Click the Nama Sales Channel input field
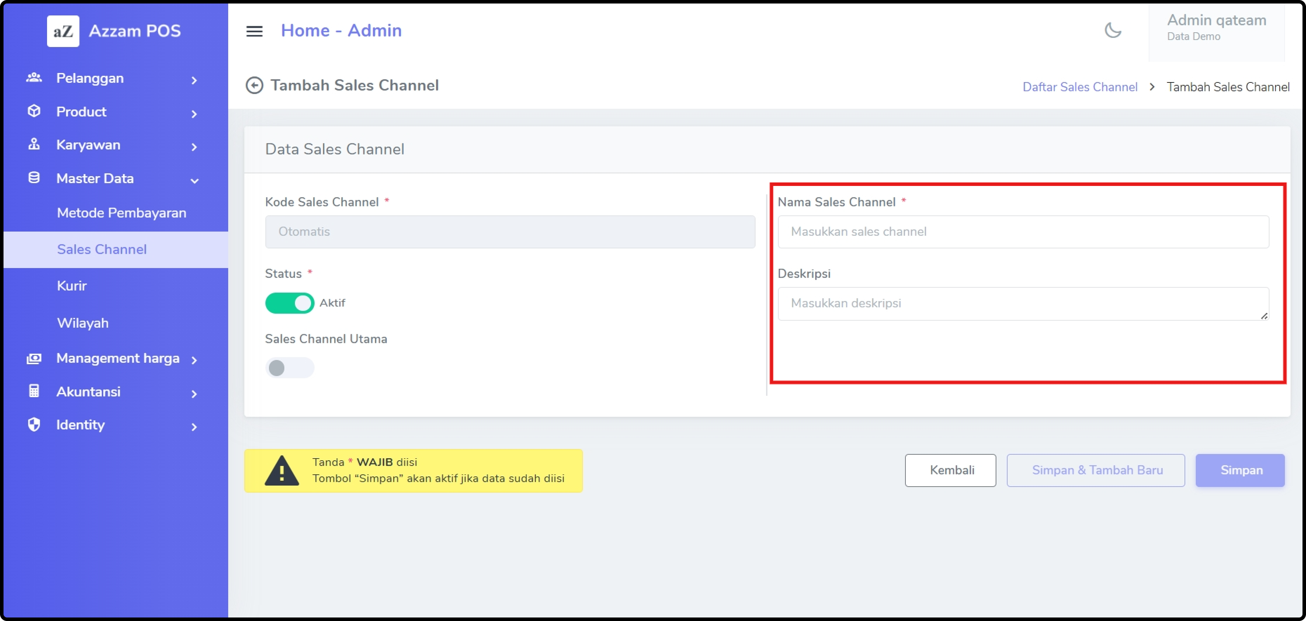 tap(1023, 232)
